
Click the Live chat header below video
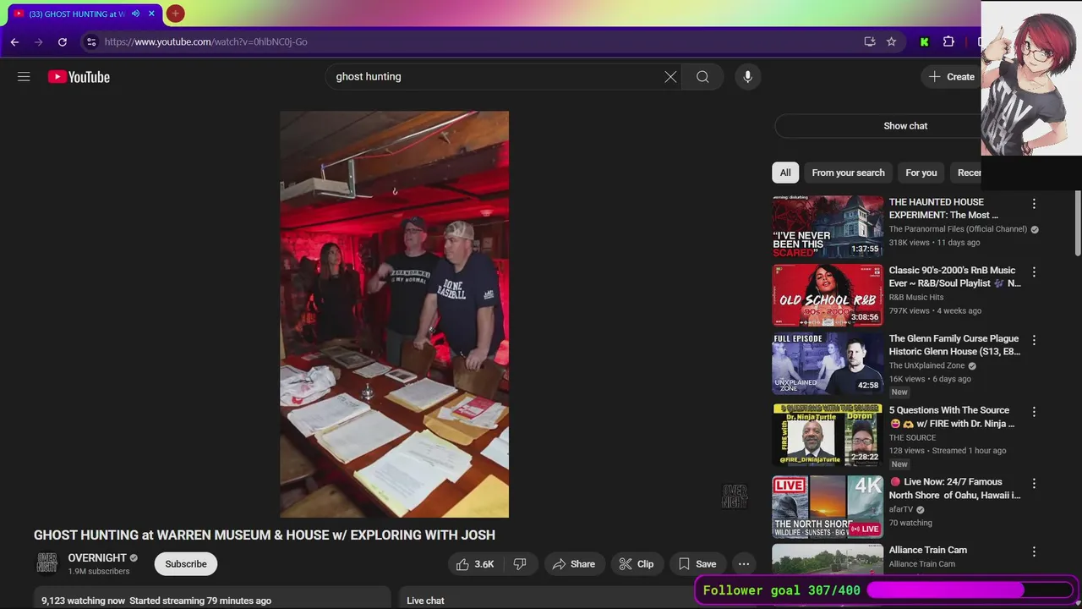pos(425,601)
